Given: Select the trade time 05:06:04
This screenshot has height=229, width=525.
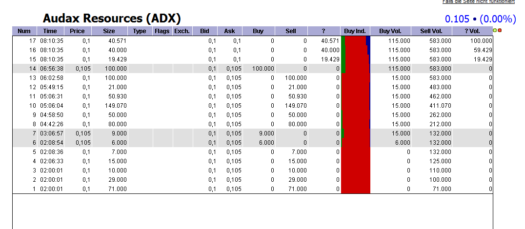Looking at the screenshot, I should tap(52, 106).
